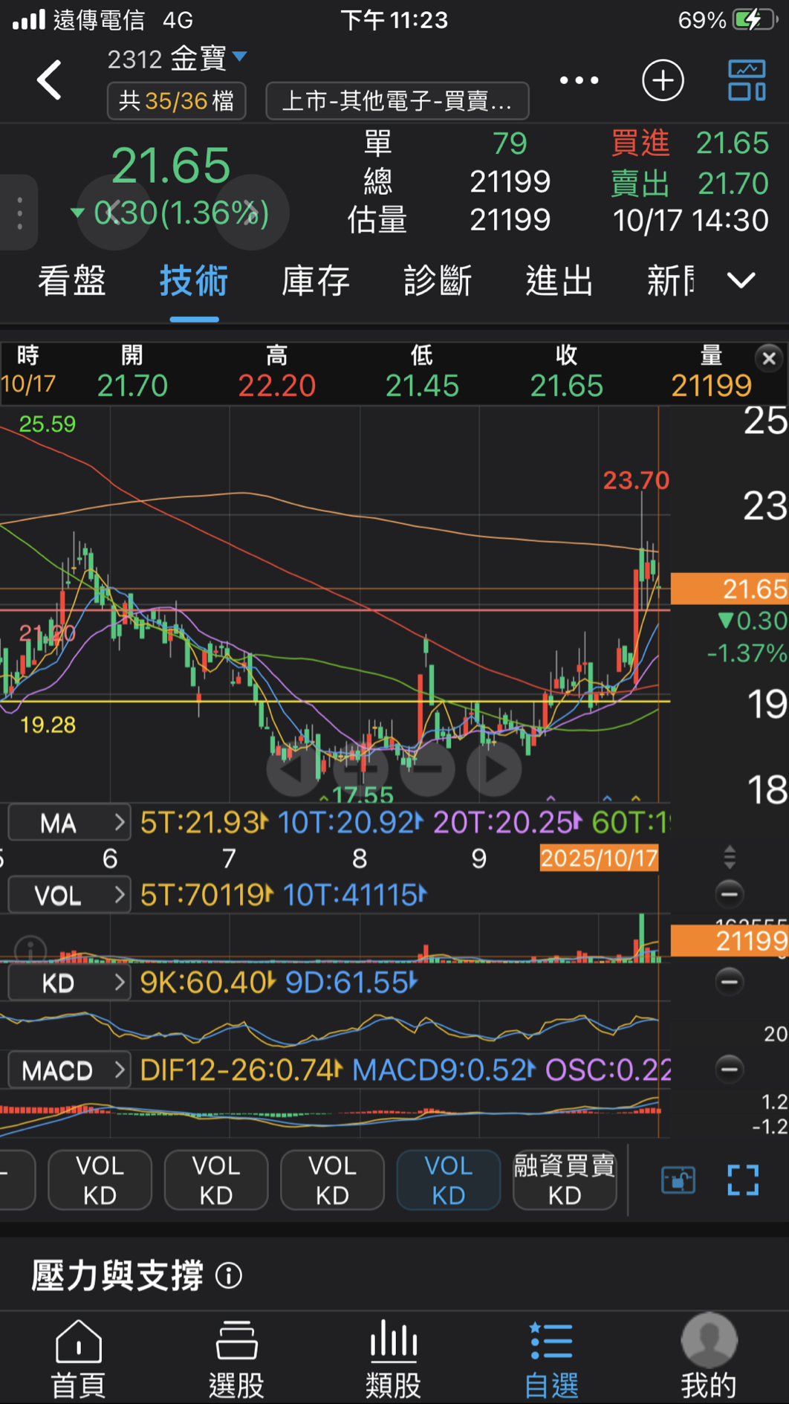Tap the orange 21199 volume tag
Screen dimensions: 789x1404
click(730, 941)
